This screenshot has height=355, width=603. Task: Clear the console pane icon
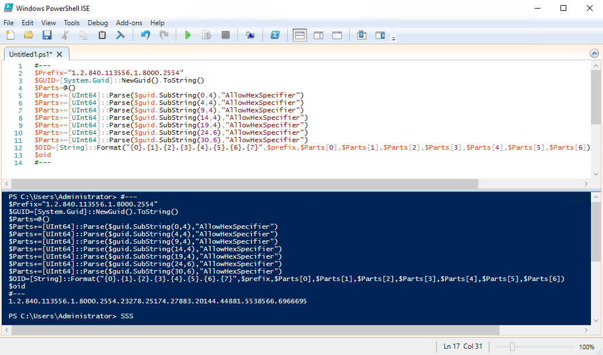click(121, 36)
